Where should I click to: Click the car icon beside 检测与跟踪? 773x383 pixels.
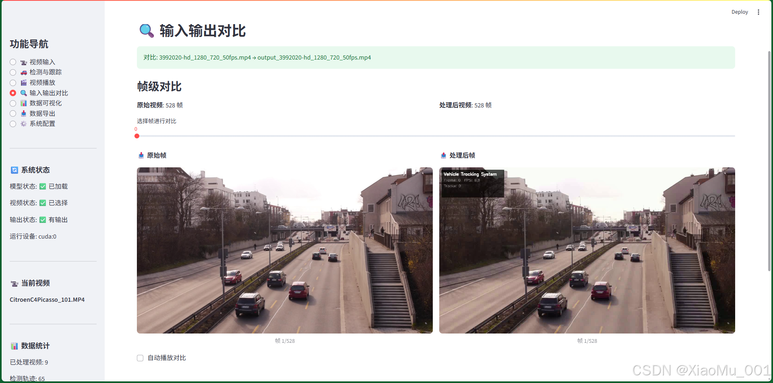click(24, 72)
